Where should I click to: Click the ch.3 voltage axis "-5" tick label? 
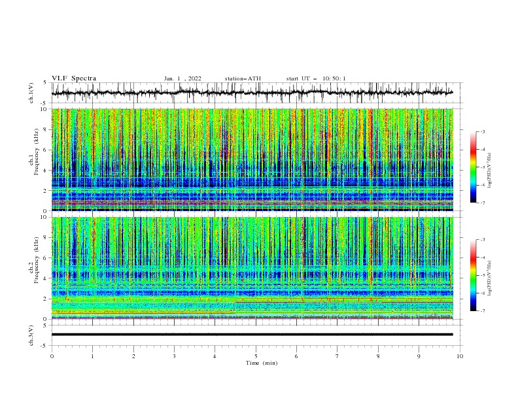[44, 346]
